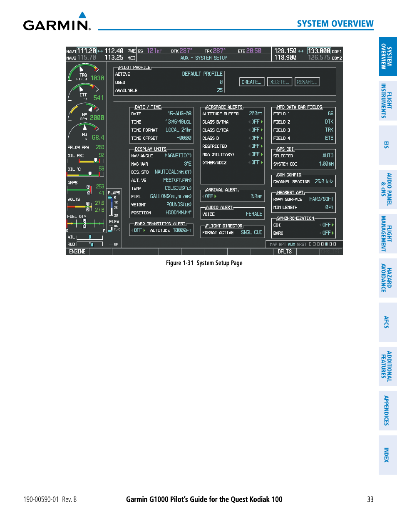The width and height of the screenshot is (397, 514).
Task: Open the POSITION format selector
Action: (179, 213)
